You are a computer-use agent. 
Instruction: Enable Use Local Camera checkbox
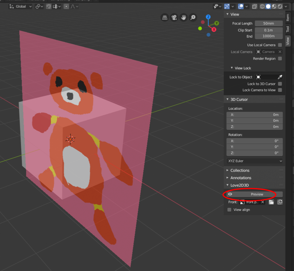pyautogui.click(x=280, y=45)
